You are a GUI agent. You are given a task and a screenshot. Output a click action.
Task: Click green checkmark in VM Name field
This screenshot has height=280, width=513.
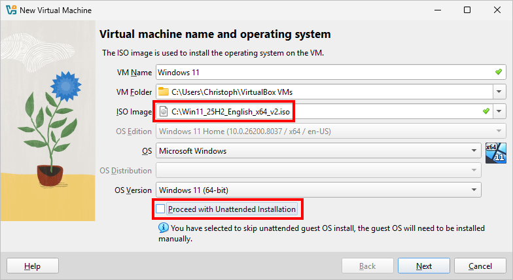tap(499, 72)
